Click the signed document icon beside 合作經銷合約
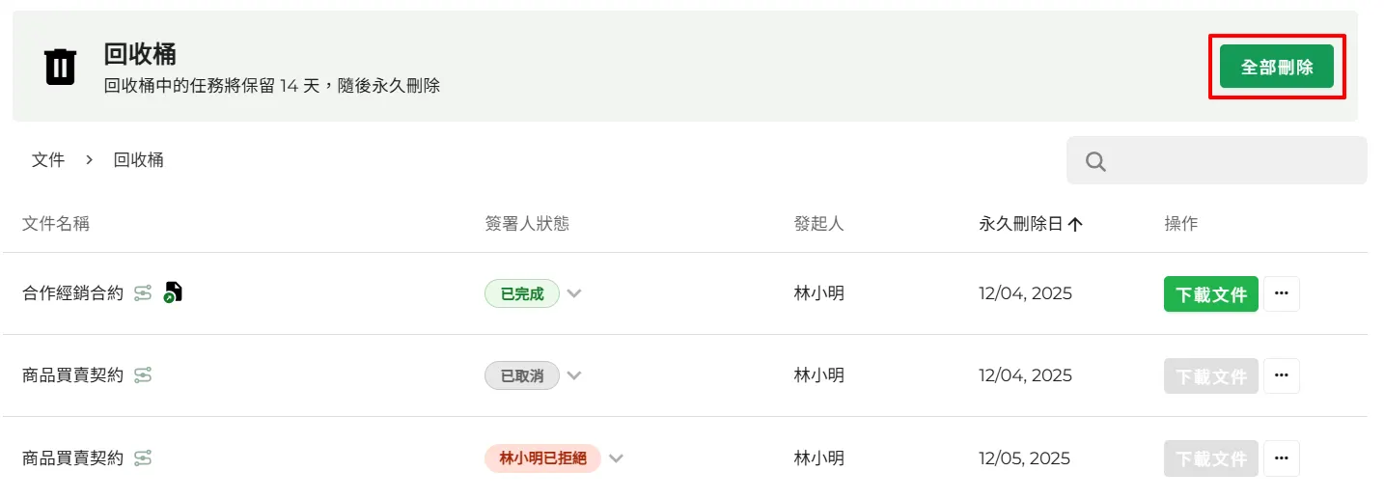 pos(173,292)
